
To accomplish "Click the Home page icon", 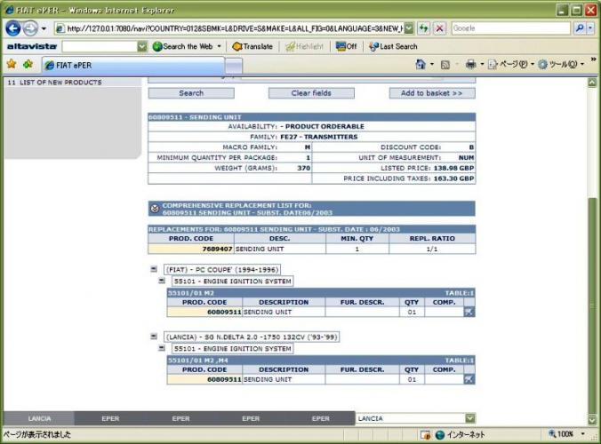I will pos(421,64).
